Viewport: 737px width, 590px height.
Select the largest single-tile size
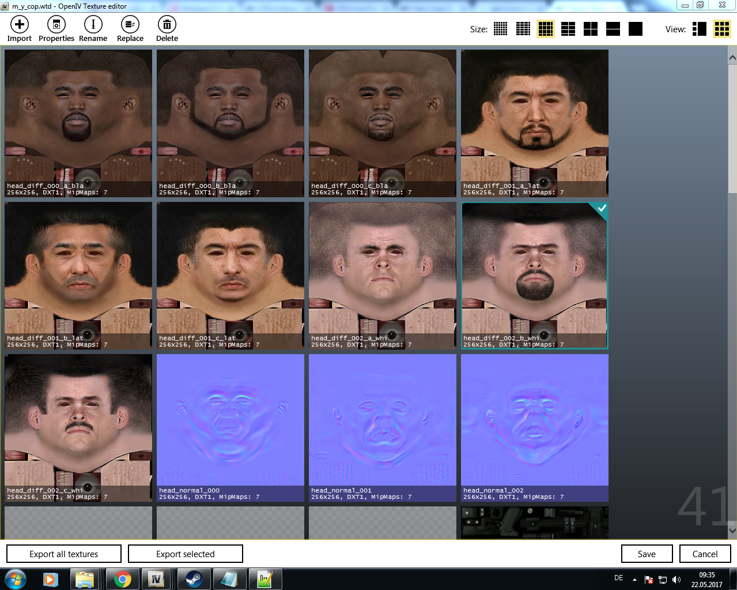(635, 29)
